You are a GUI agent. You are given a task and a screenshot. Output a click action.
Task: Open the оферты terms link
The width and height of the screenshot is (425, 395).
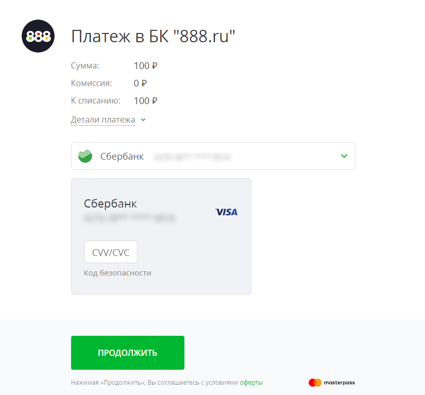pyautogui.click(x=251, y=383)
